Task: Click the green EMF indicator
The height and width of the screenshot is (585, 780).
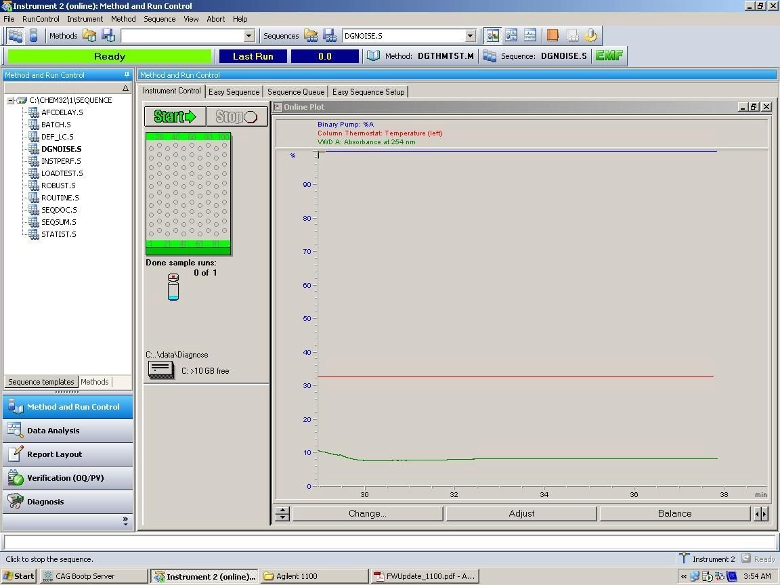Action: click(609, 56)
